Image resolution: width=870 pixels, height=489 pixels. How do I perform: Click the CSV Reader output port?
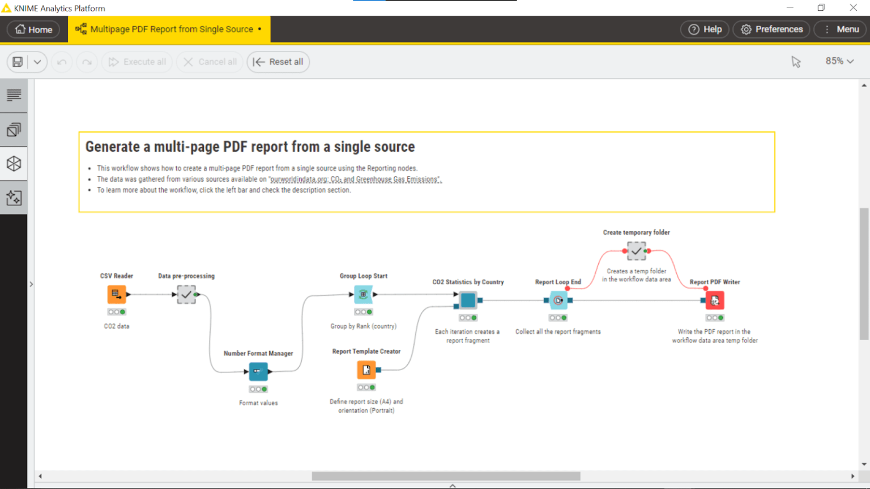click(x=129, y=294)
